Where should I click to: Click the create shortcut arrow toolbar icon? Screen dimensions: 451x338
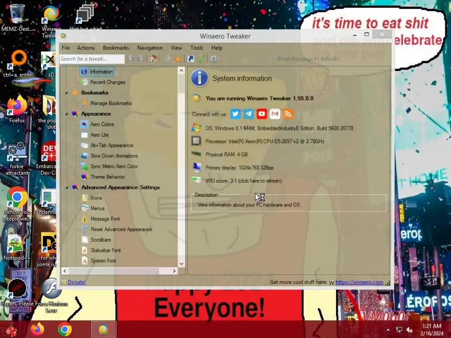(190, 59)
